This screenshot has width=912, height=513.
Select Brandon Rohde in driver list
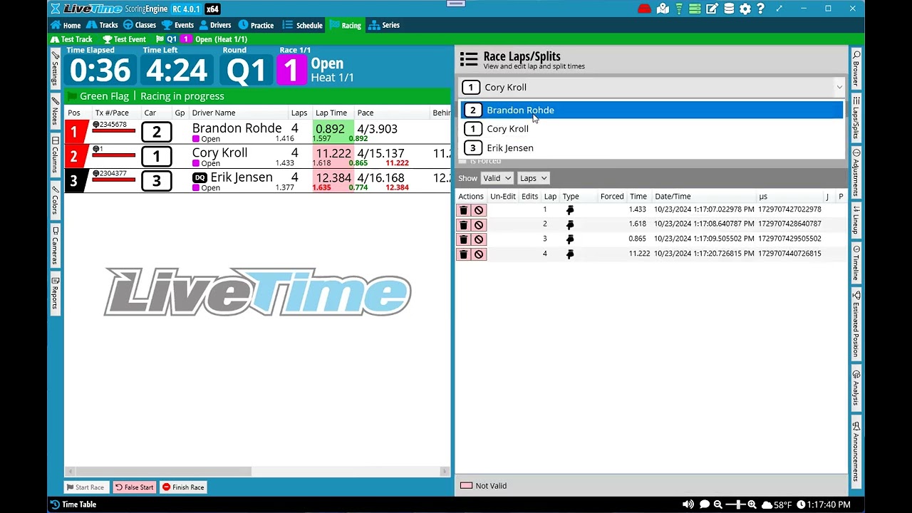(x=651, y=110)
